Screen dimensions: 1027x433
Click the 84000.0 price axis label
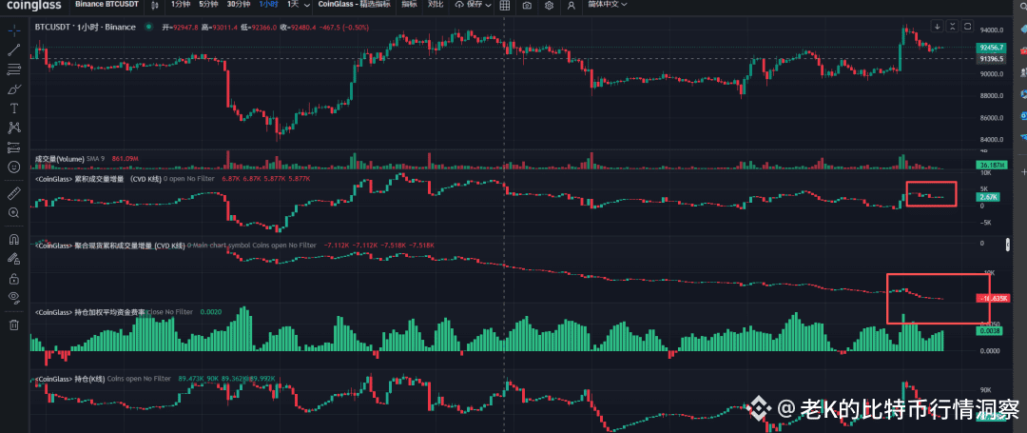[x=992, y=140]
